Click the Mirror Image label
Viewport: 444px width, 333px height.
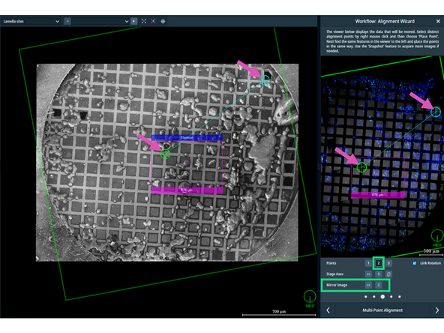point(337,285)
